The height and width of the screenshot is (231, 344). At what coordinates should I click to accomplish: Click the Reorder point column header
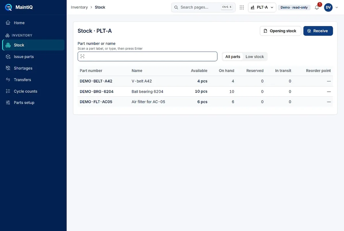pos(318,71)
